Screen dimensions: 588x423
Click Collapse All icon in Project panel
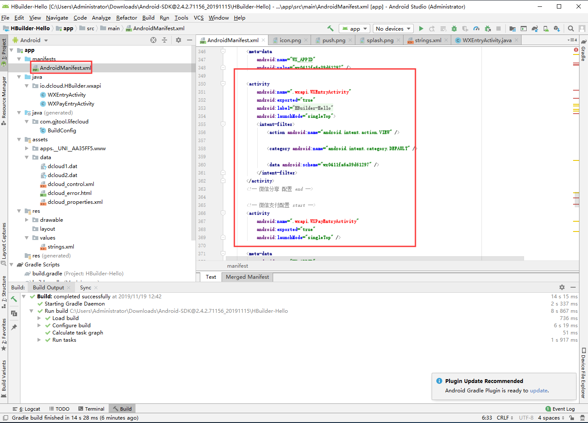[164, 40]
